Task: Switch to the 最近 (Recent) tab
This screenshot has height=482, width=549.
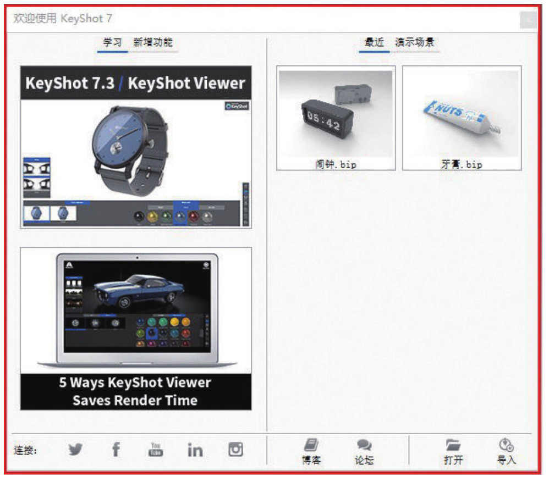Action: pyautogui.click(x=374, y=42)
